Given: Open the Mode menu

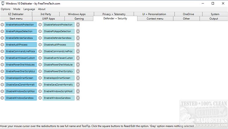Looking at the screenshot, I should coord(17,9).
